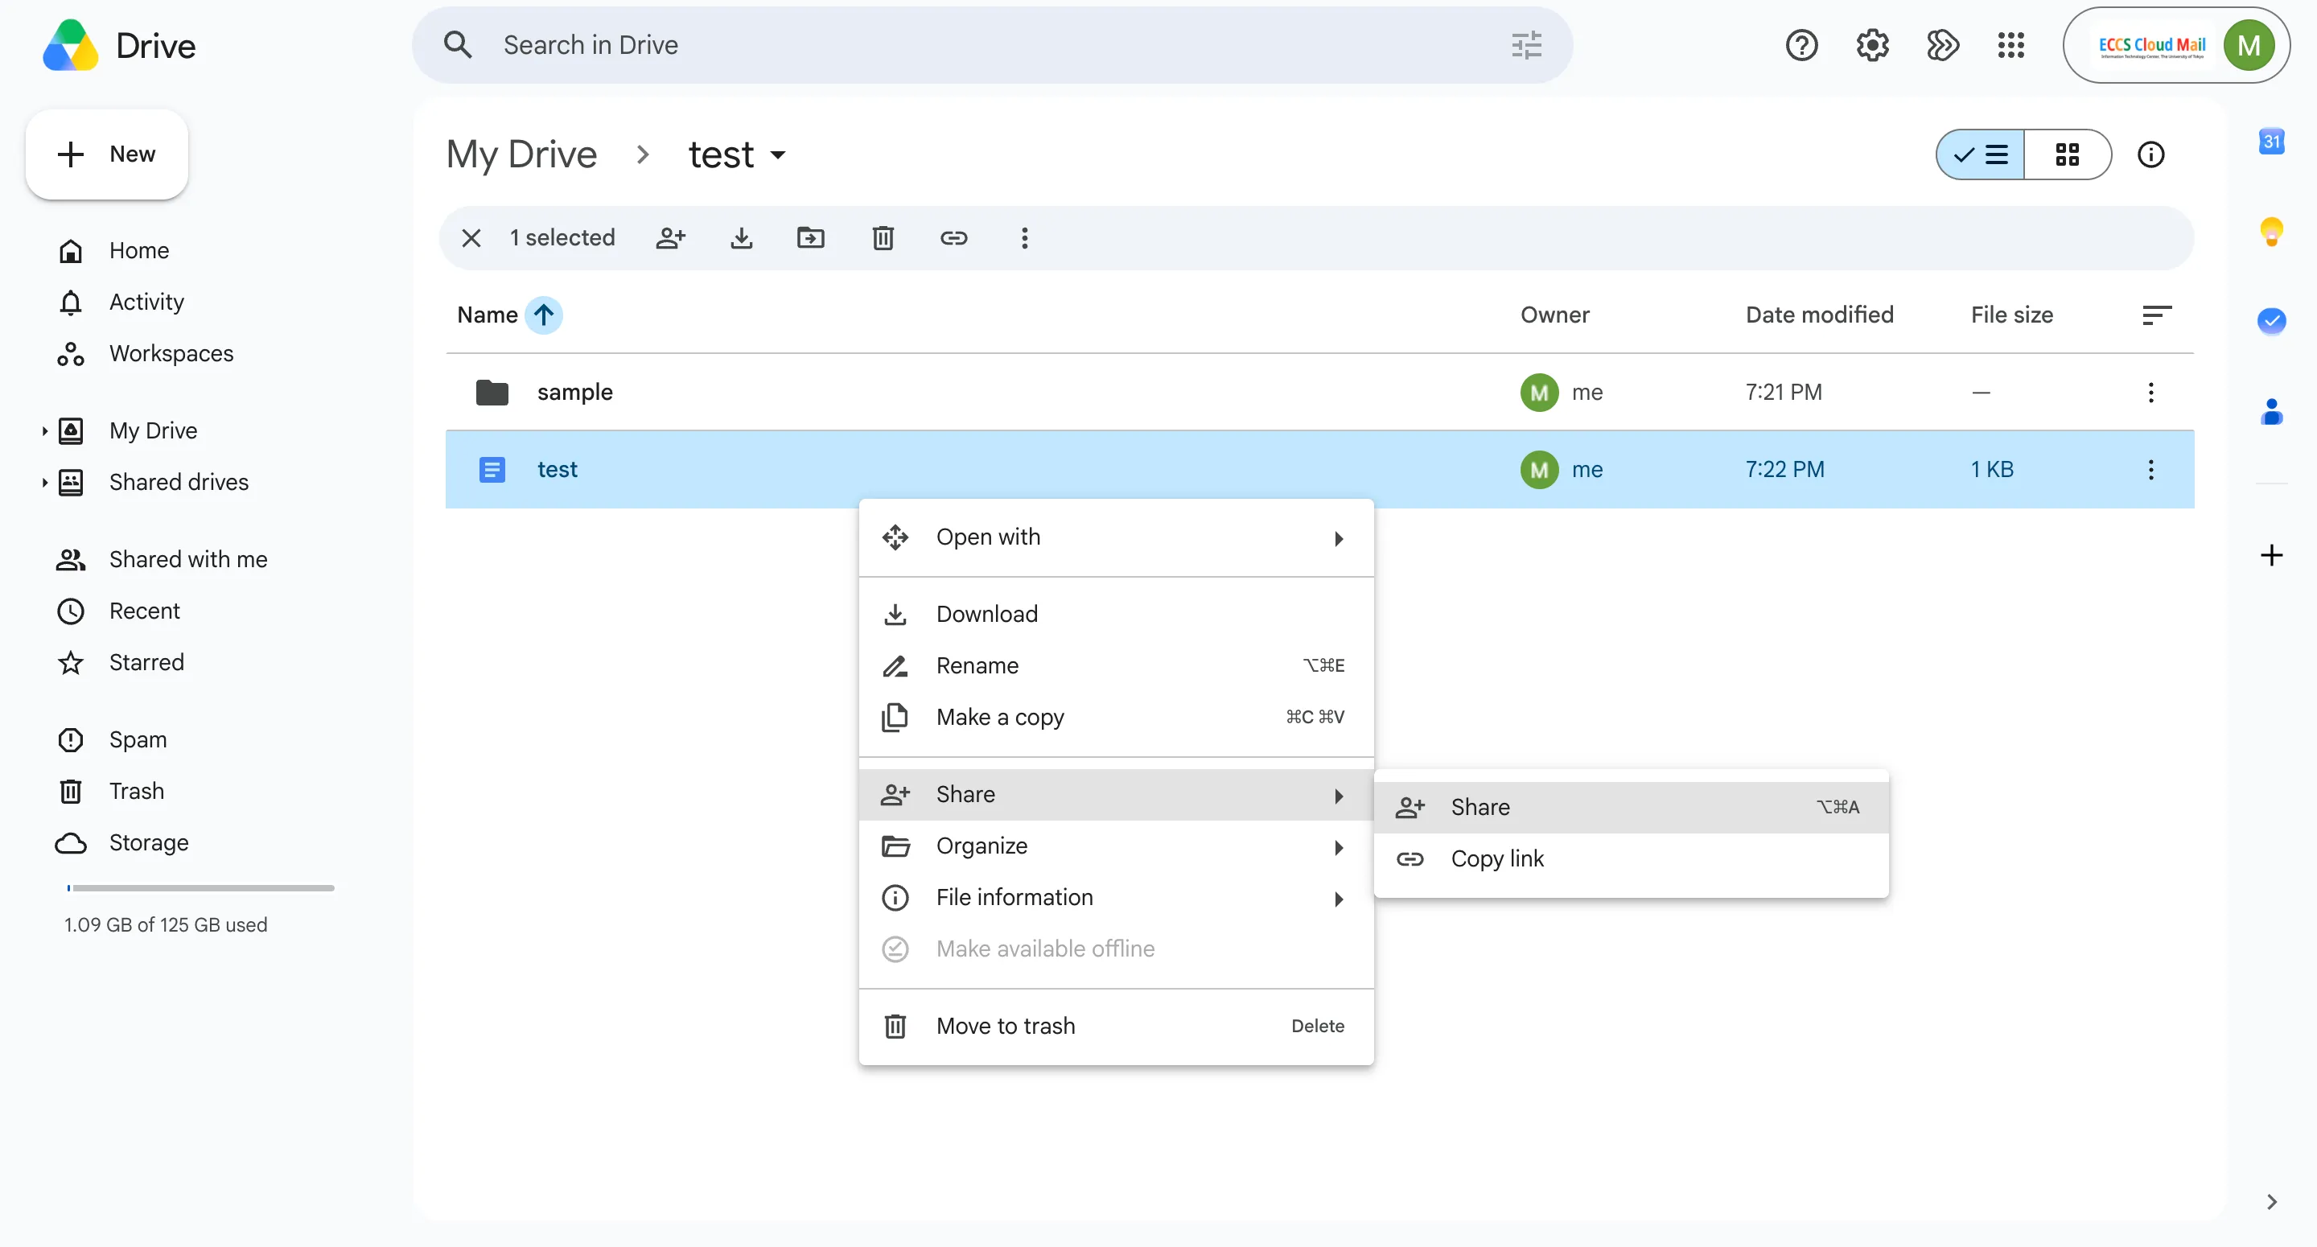The image size is (2317, 1247).
Task: Open Activity in the sidebar
Action: pyautogui.click(x=146, y=302)
